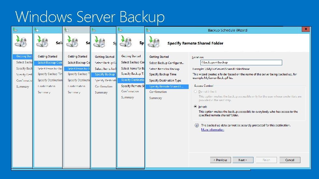Select the Do not inherit radio option
Screen dimensions: 319x179
pos(195,91)
